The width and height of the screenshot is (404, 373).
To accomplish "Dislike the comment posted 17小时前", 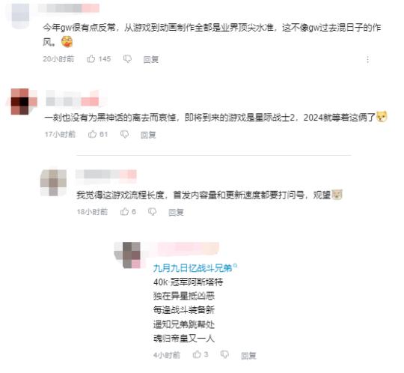I will click(x=125, y=134).
